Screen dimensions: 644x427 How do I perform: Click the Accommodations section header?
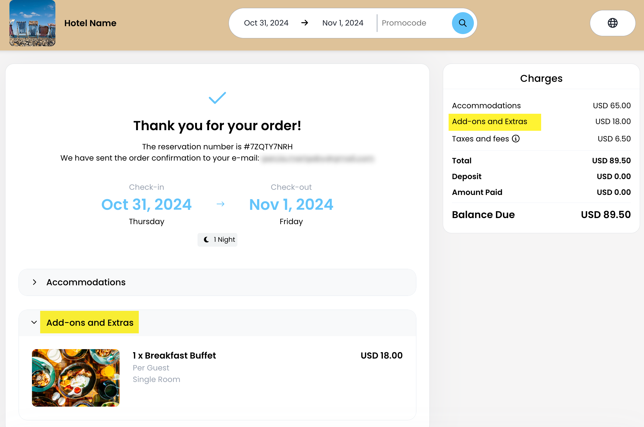click(86, 282)
